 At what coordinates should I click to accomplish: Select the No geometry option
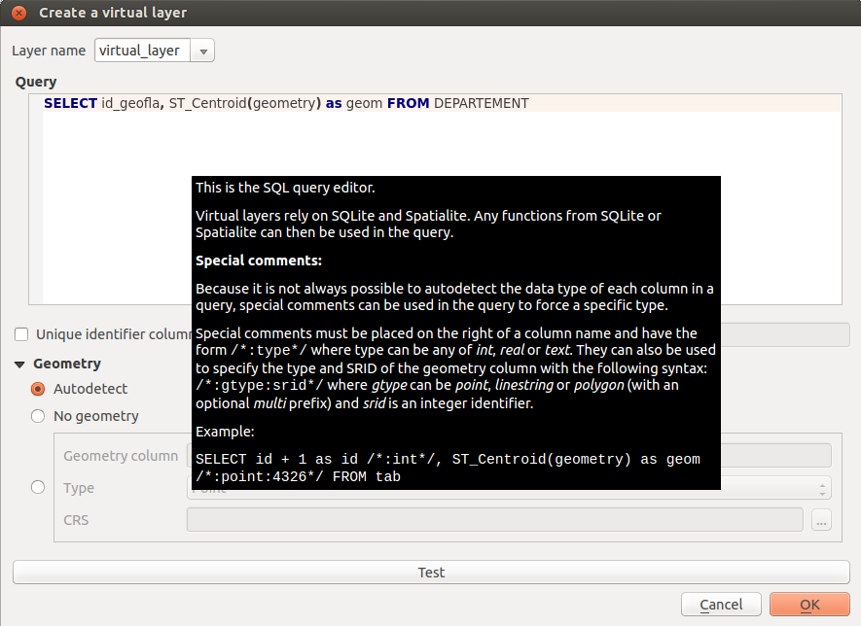coord(38,416)
